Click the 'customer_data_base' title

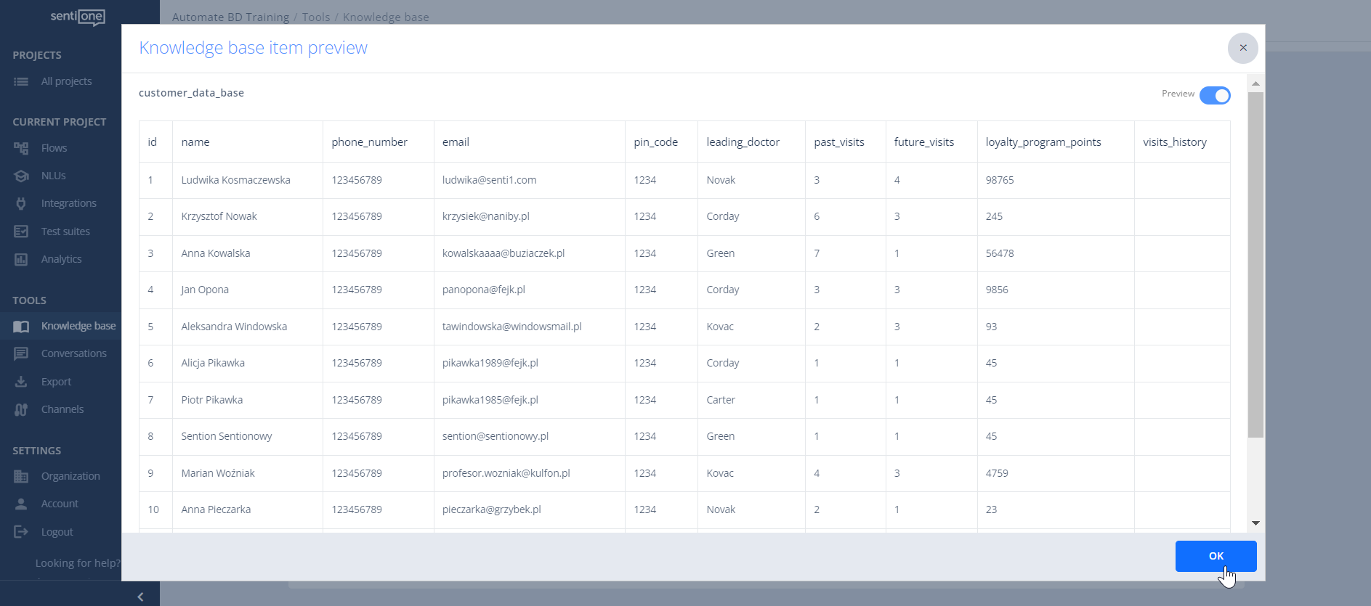pyautogui.click(x=191, y=93)
